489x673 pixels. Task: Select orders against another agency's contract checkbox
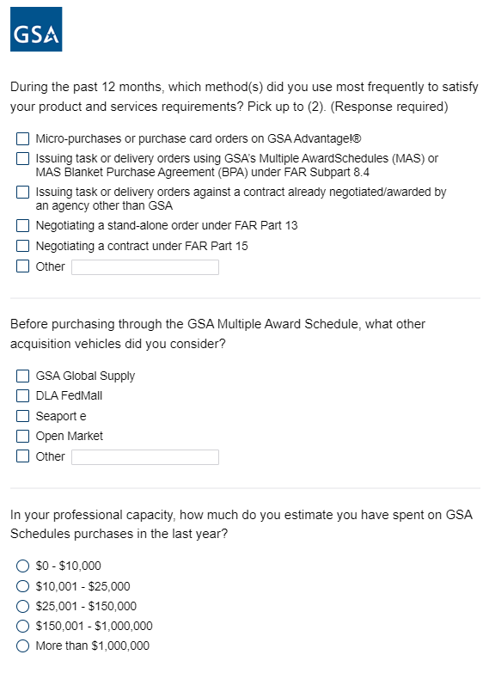(x=22, y=192)
